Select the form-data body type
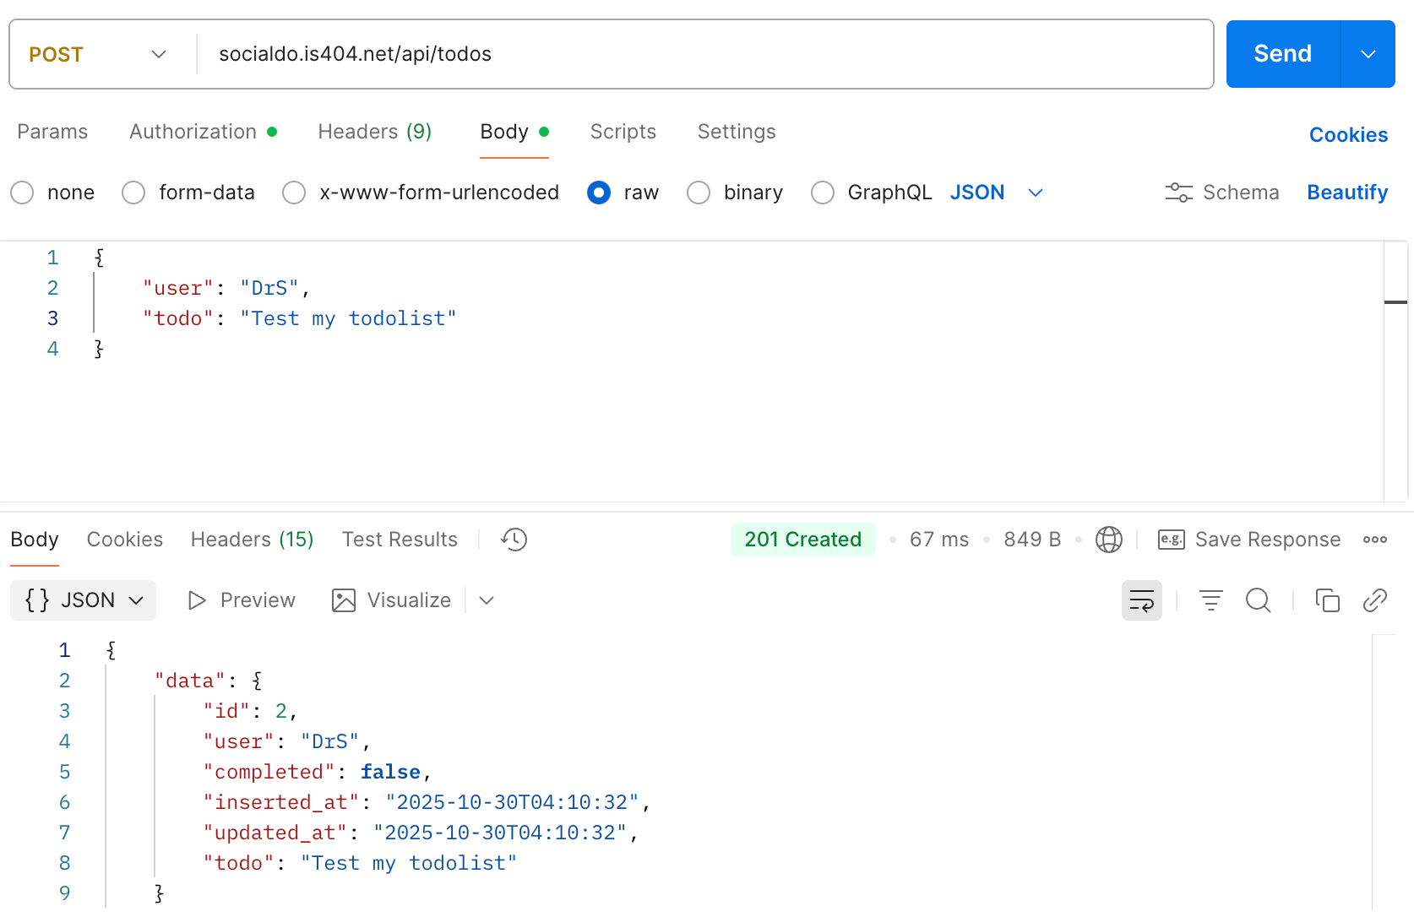This screenshot has height=917, width=1414. tap(133, 193)
